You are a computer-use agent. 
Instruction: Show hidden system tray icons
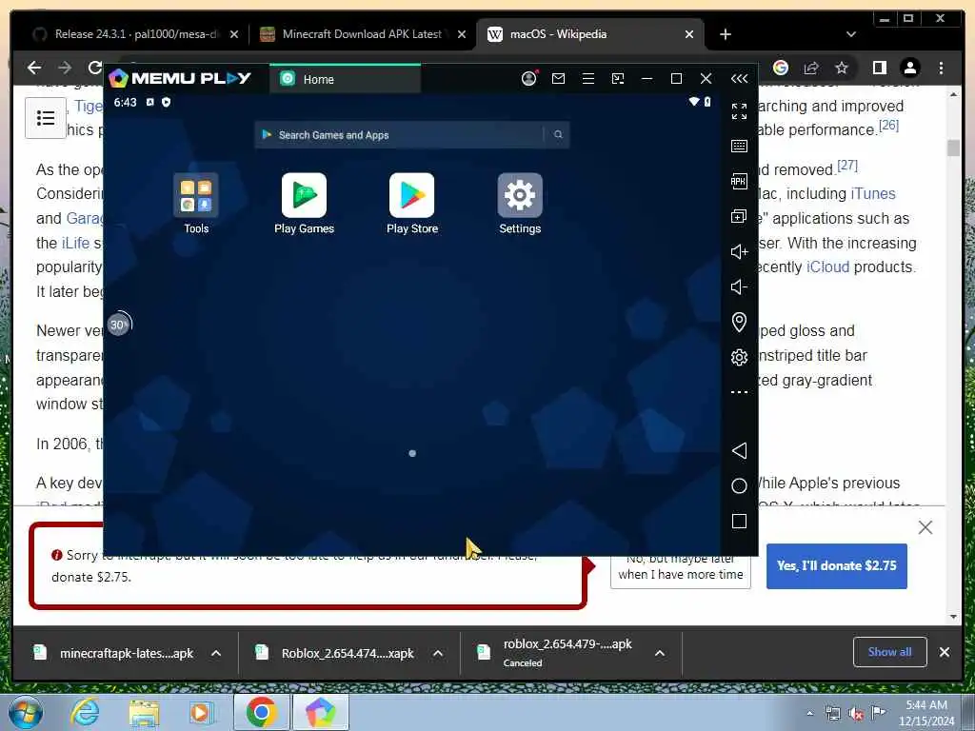click(x=809, y=713)
